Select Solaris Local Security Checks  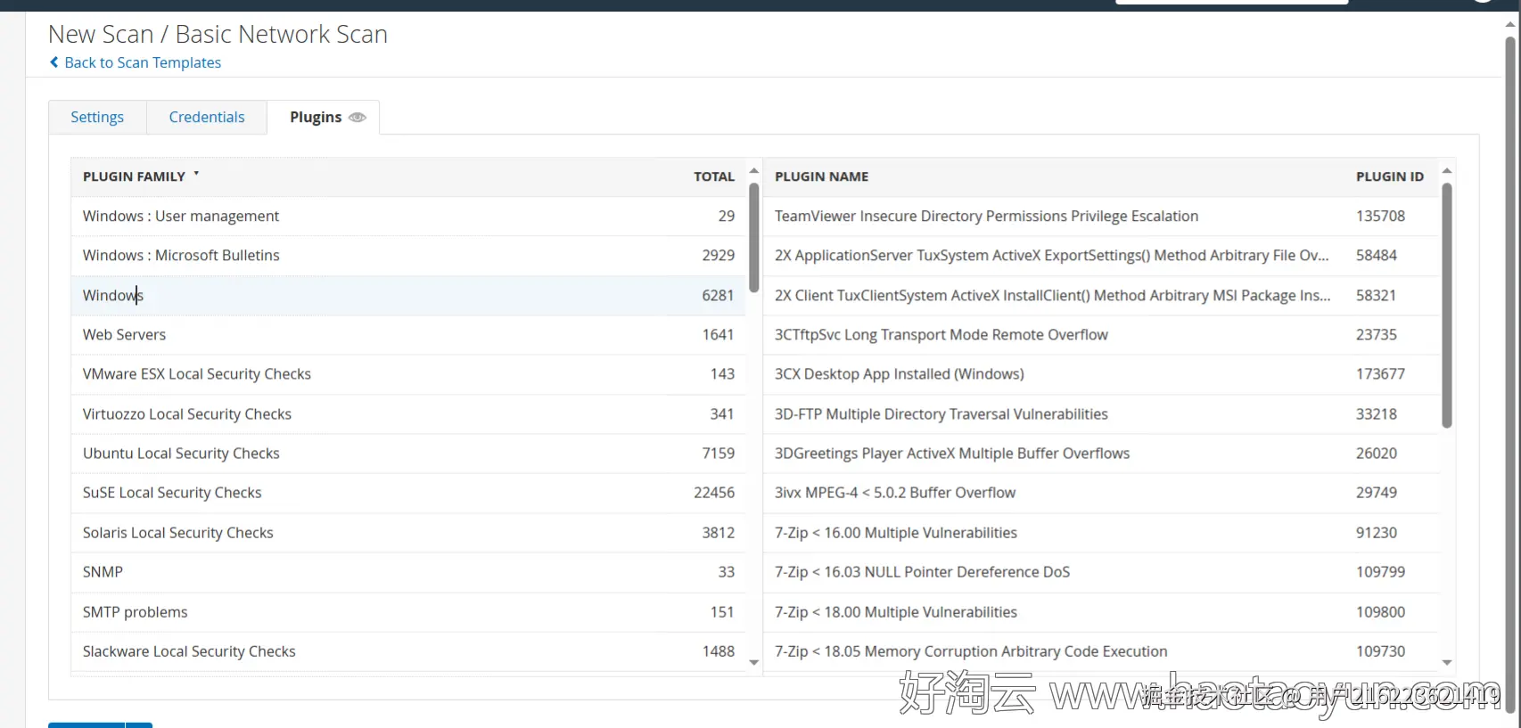[x=408, y=533]
